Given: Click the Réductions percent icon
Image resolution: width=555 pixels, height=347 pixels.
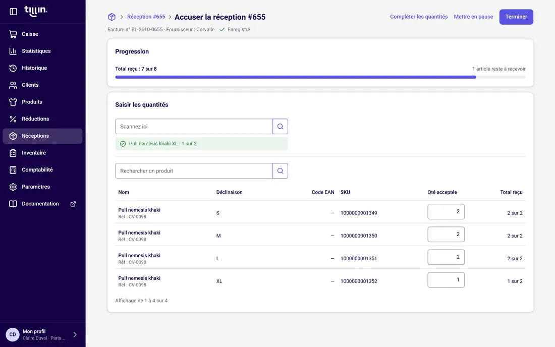Looking at the screenshot, I should tap(13, 119).
